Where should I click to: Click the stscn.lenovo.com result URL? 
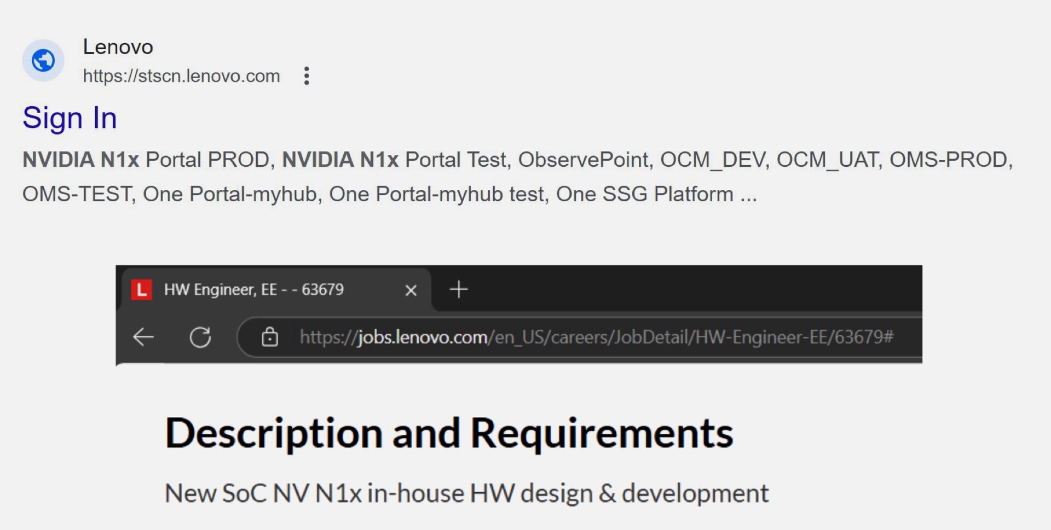(181, 76)
